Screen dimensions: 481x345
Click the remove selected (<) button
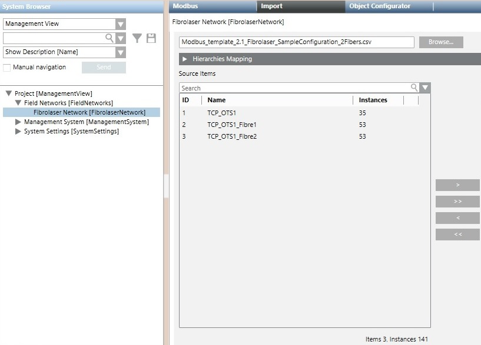pyautogui.click(x=457, y=218)
